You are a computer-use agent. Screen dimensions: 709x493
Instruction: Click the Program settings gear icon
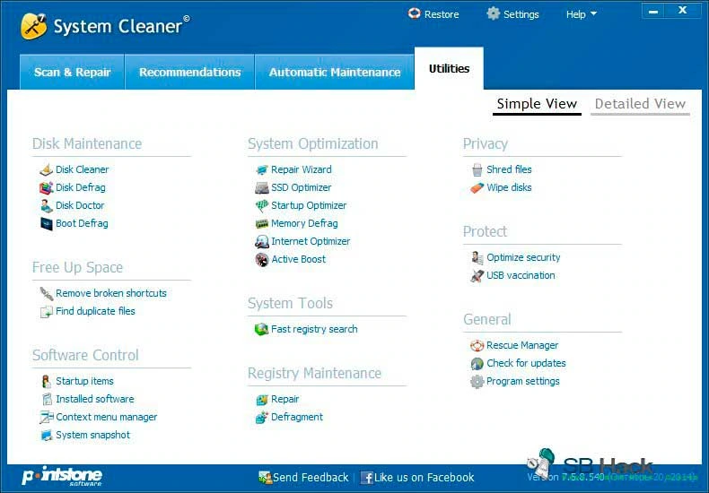point(477,382)
